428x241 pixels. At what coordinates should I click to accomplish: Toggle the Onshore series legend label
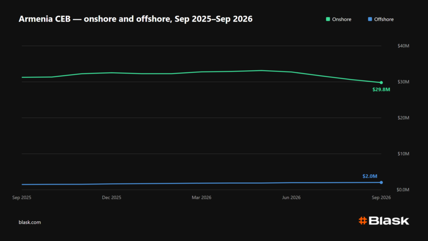pyautogui.click(x=341, y=19)
